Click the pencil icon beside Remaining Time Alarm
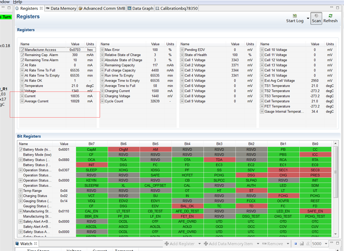This screenshot has width=344, height=251. tap(22, 60)
